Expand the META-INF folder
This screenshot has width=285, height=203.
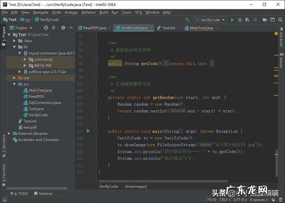(x=25, y=65)
